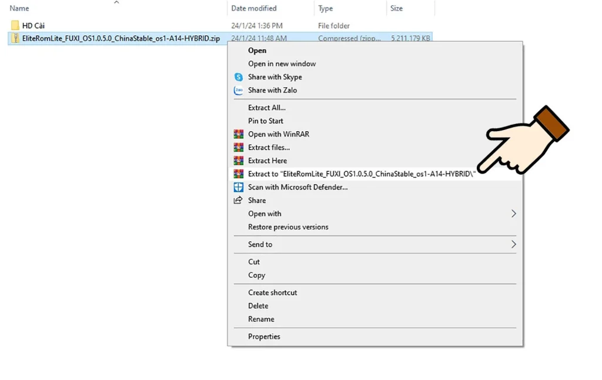Choose Rename in the context menu
The image size is (602, 380).
tap(261, 319)
